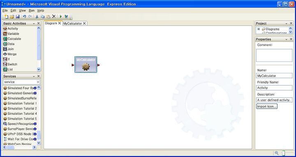Click the Name field containing MyCalculator
Image resolution: width=296 pixels, height=157 pixels.
coord(274,76)
